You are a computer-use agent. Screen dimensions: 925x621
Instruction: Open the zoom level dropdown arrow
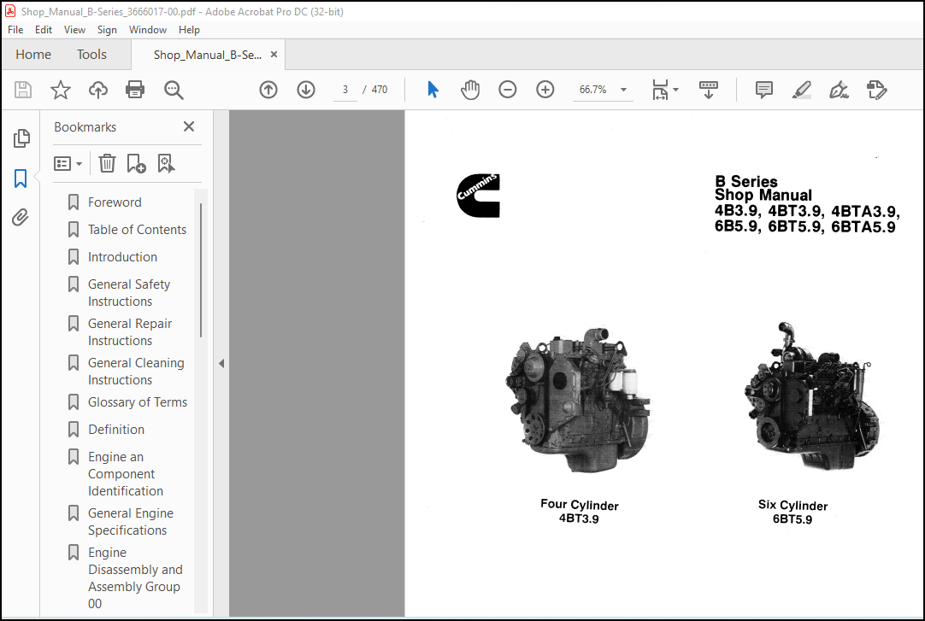tap(623, 90)
